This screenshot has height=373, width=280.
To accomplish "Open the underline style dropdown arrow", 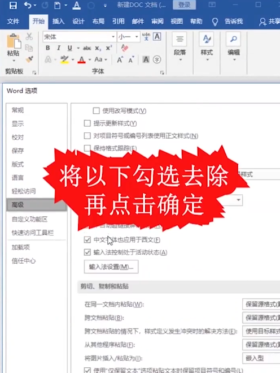I will pos(78,48).
